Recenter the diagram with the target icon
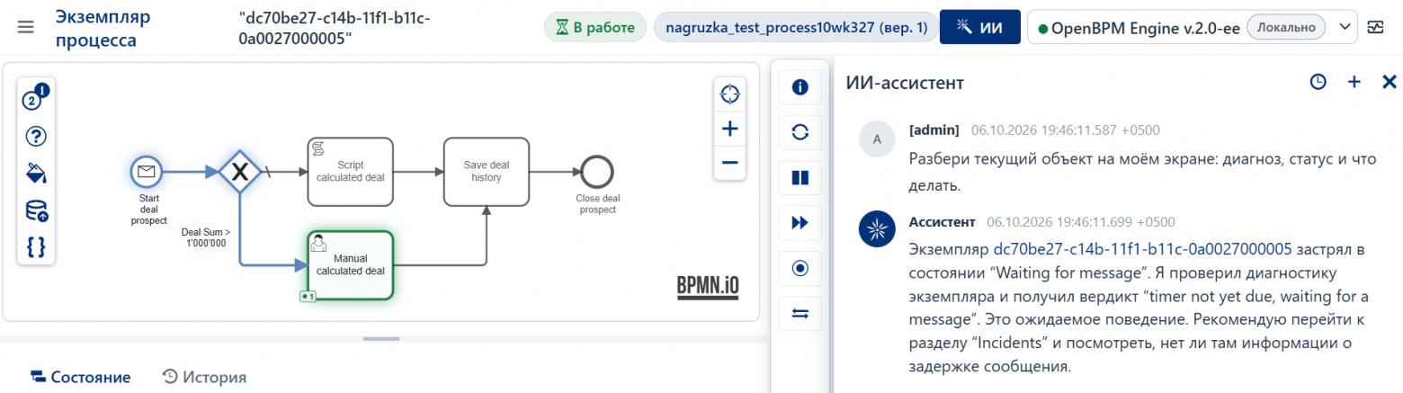Viewport: 1403px width, 393px height. [730, 93]
